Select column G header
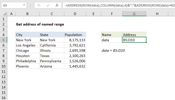 [134, 14]
